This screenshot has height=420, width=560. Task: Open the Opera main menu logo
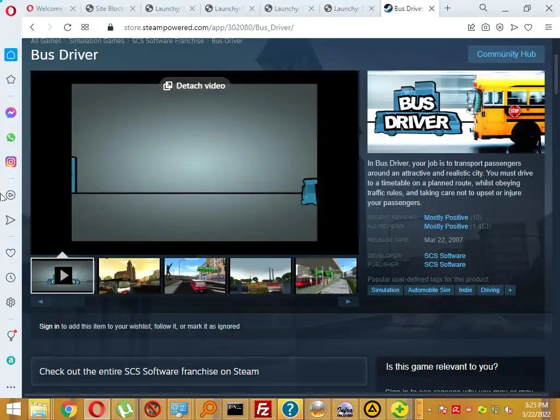(x=11, y=10)
